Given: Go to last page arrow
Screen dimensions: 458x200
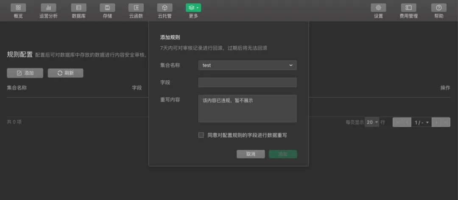Looking at the screenshot, I should 446,122.
